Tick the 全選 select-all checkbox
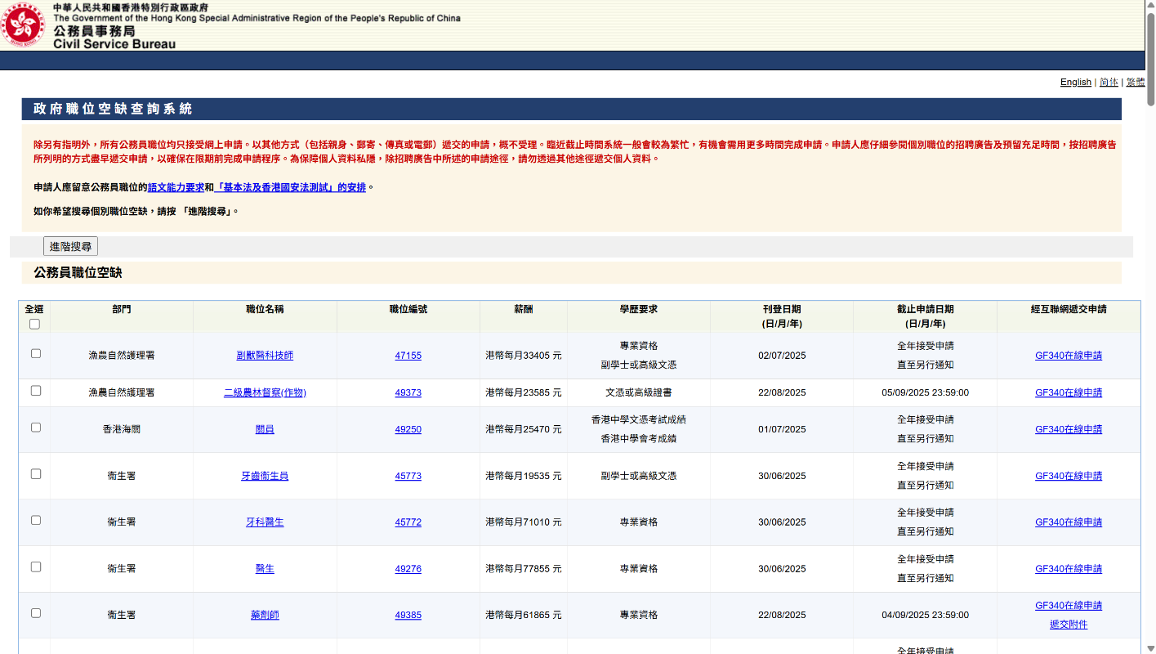The width and height of the screenshot is (1156, 654). pyautogui.click(x=34, y=324)
